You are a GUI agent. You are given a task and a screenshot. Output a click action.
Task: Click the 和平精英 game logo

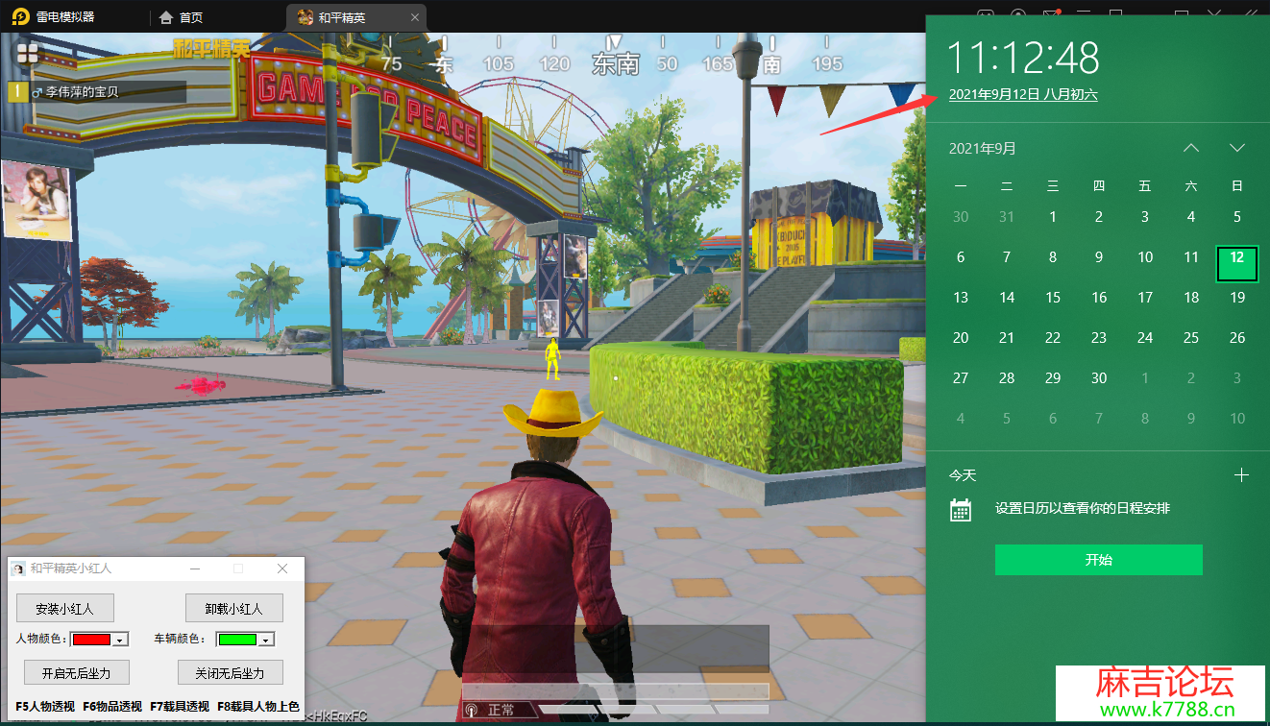[211, 48]
